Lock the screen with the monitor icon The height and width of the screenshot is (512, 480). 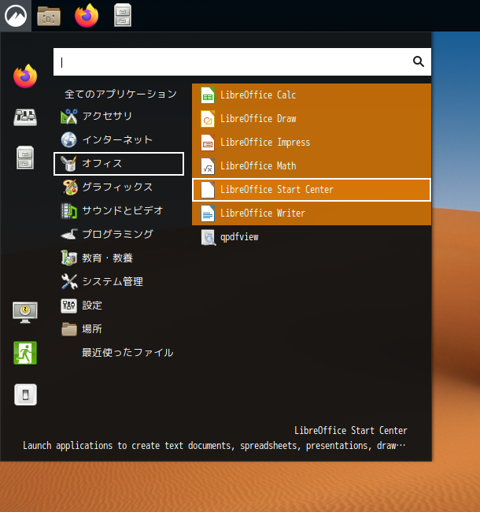point(25,312)
